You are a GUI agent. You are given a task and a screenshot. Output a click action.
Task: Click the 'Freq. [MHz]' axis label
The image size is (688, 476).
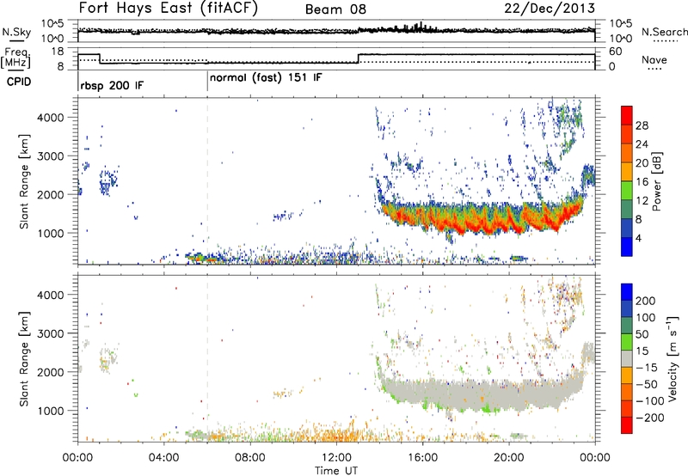(16, 58)
